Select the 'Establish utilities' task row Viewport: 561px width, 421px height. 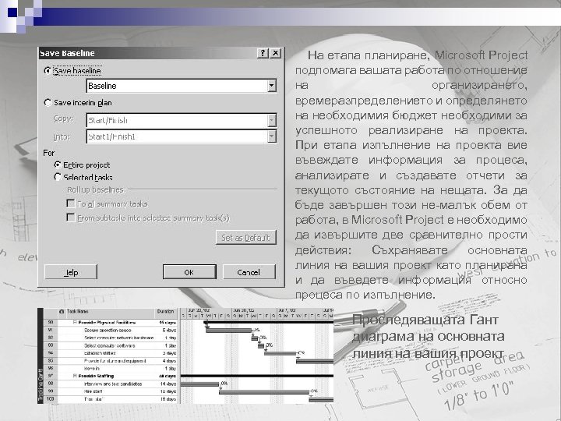(100, 353)
